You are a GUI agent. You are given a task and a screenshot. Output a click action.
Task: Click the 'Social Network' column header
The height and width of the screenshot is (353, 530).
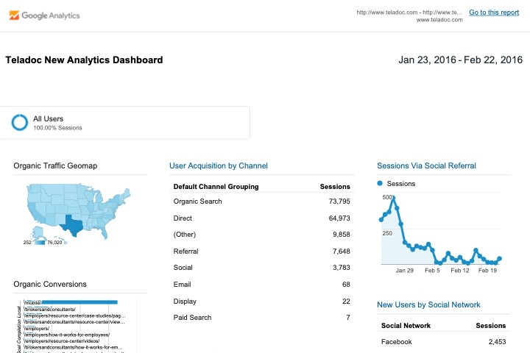pyautogui.click(x=406, y=326)
